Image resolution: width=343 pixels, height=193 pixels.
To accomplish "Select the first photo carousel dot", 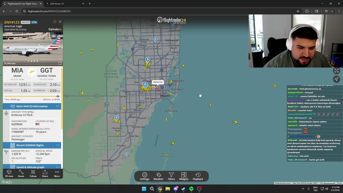I will (x=28, y=61).
